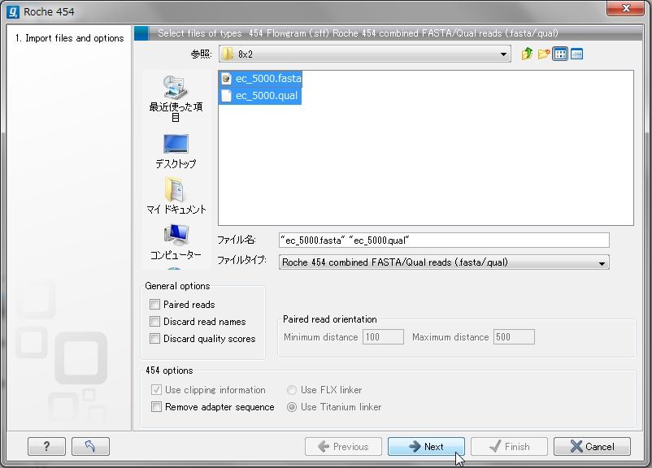
Task: Select file name ec_5000.qual in list
Action: [x=267, y=96]
